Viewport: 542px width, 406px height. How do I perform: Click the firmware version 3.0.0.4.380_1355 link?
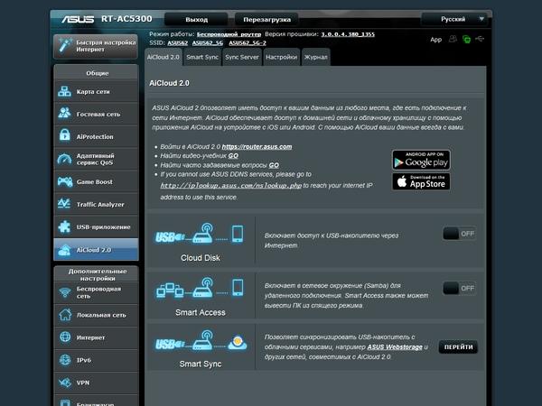348,34
